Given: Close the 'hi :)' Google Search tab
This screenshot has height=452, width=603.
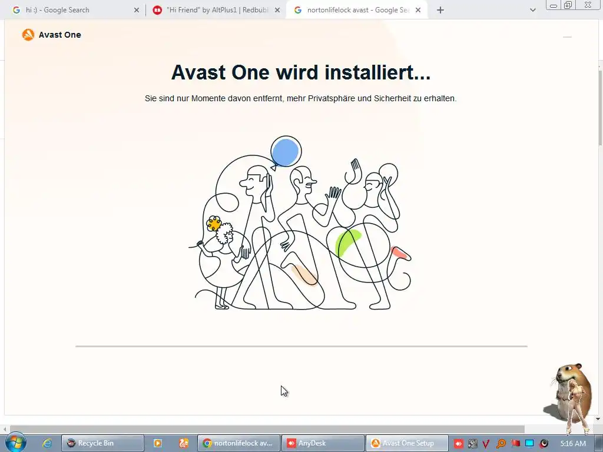Looking at the screenshot, I should [137, 11].
